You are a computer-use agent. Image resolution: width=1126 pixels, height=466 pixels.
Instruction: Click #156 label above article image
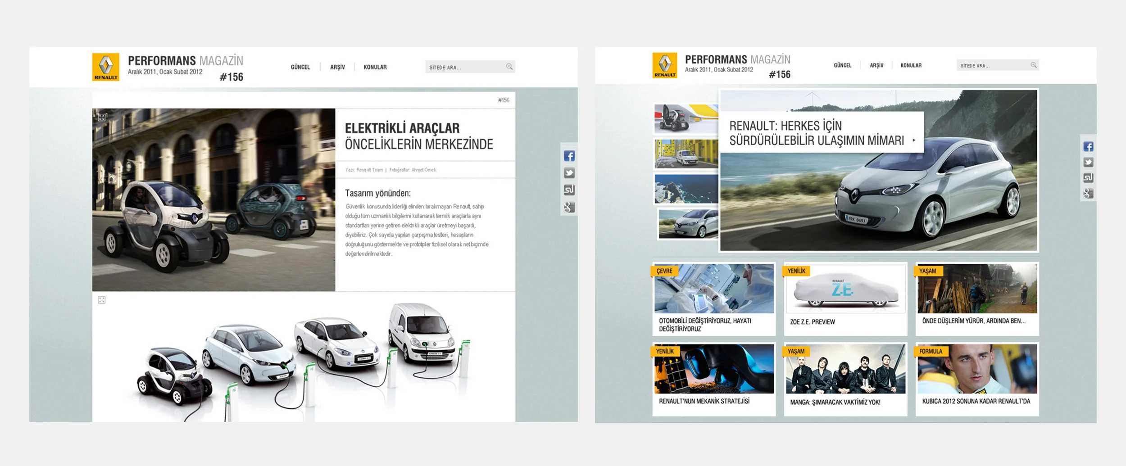tap(504, 100)
